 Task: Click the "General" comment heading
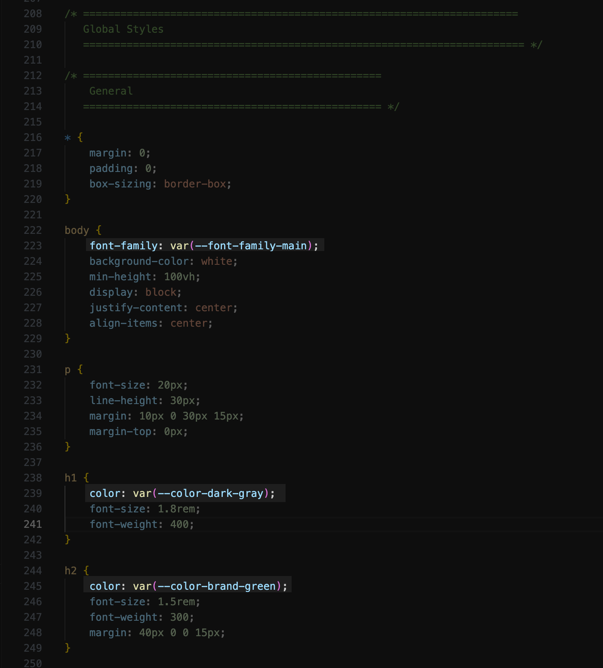tap(111, 91)
